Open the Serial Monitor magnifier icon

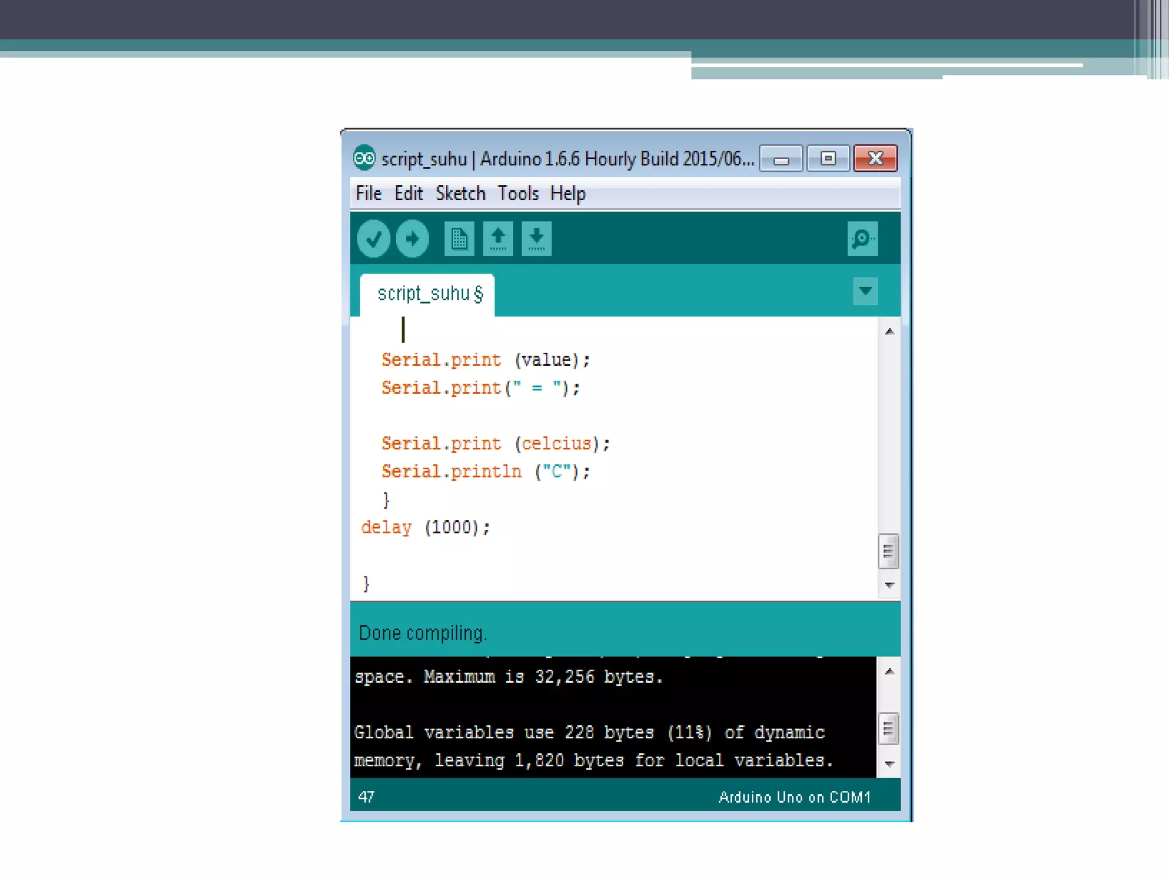tap(862, 238)
